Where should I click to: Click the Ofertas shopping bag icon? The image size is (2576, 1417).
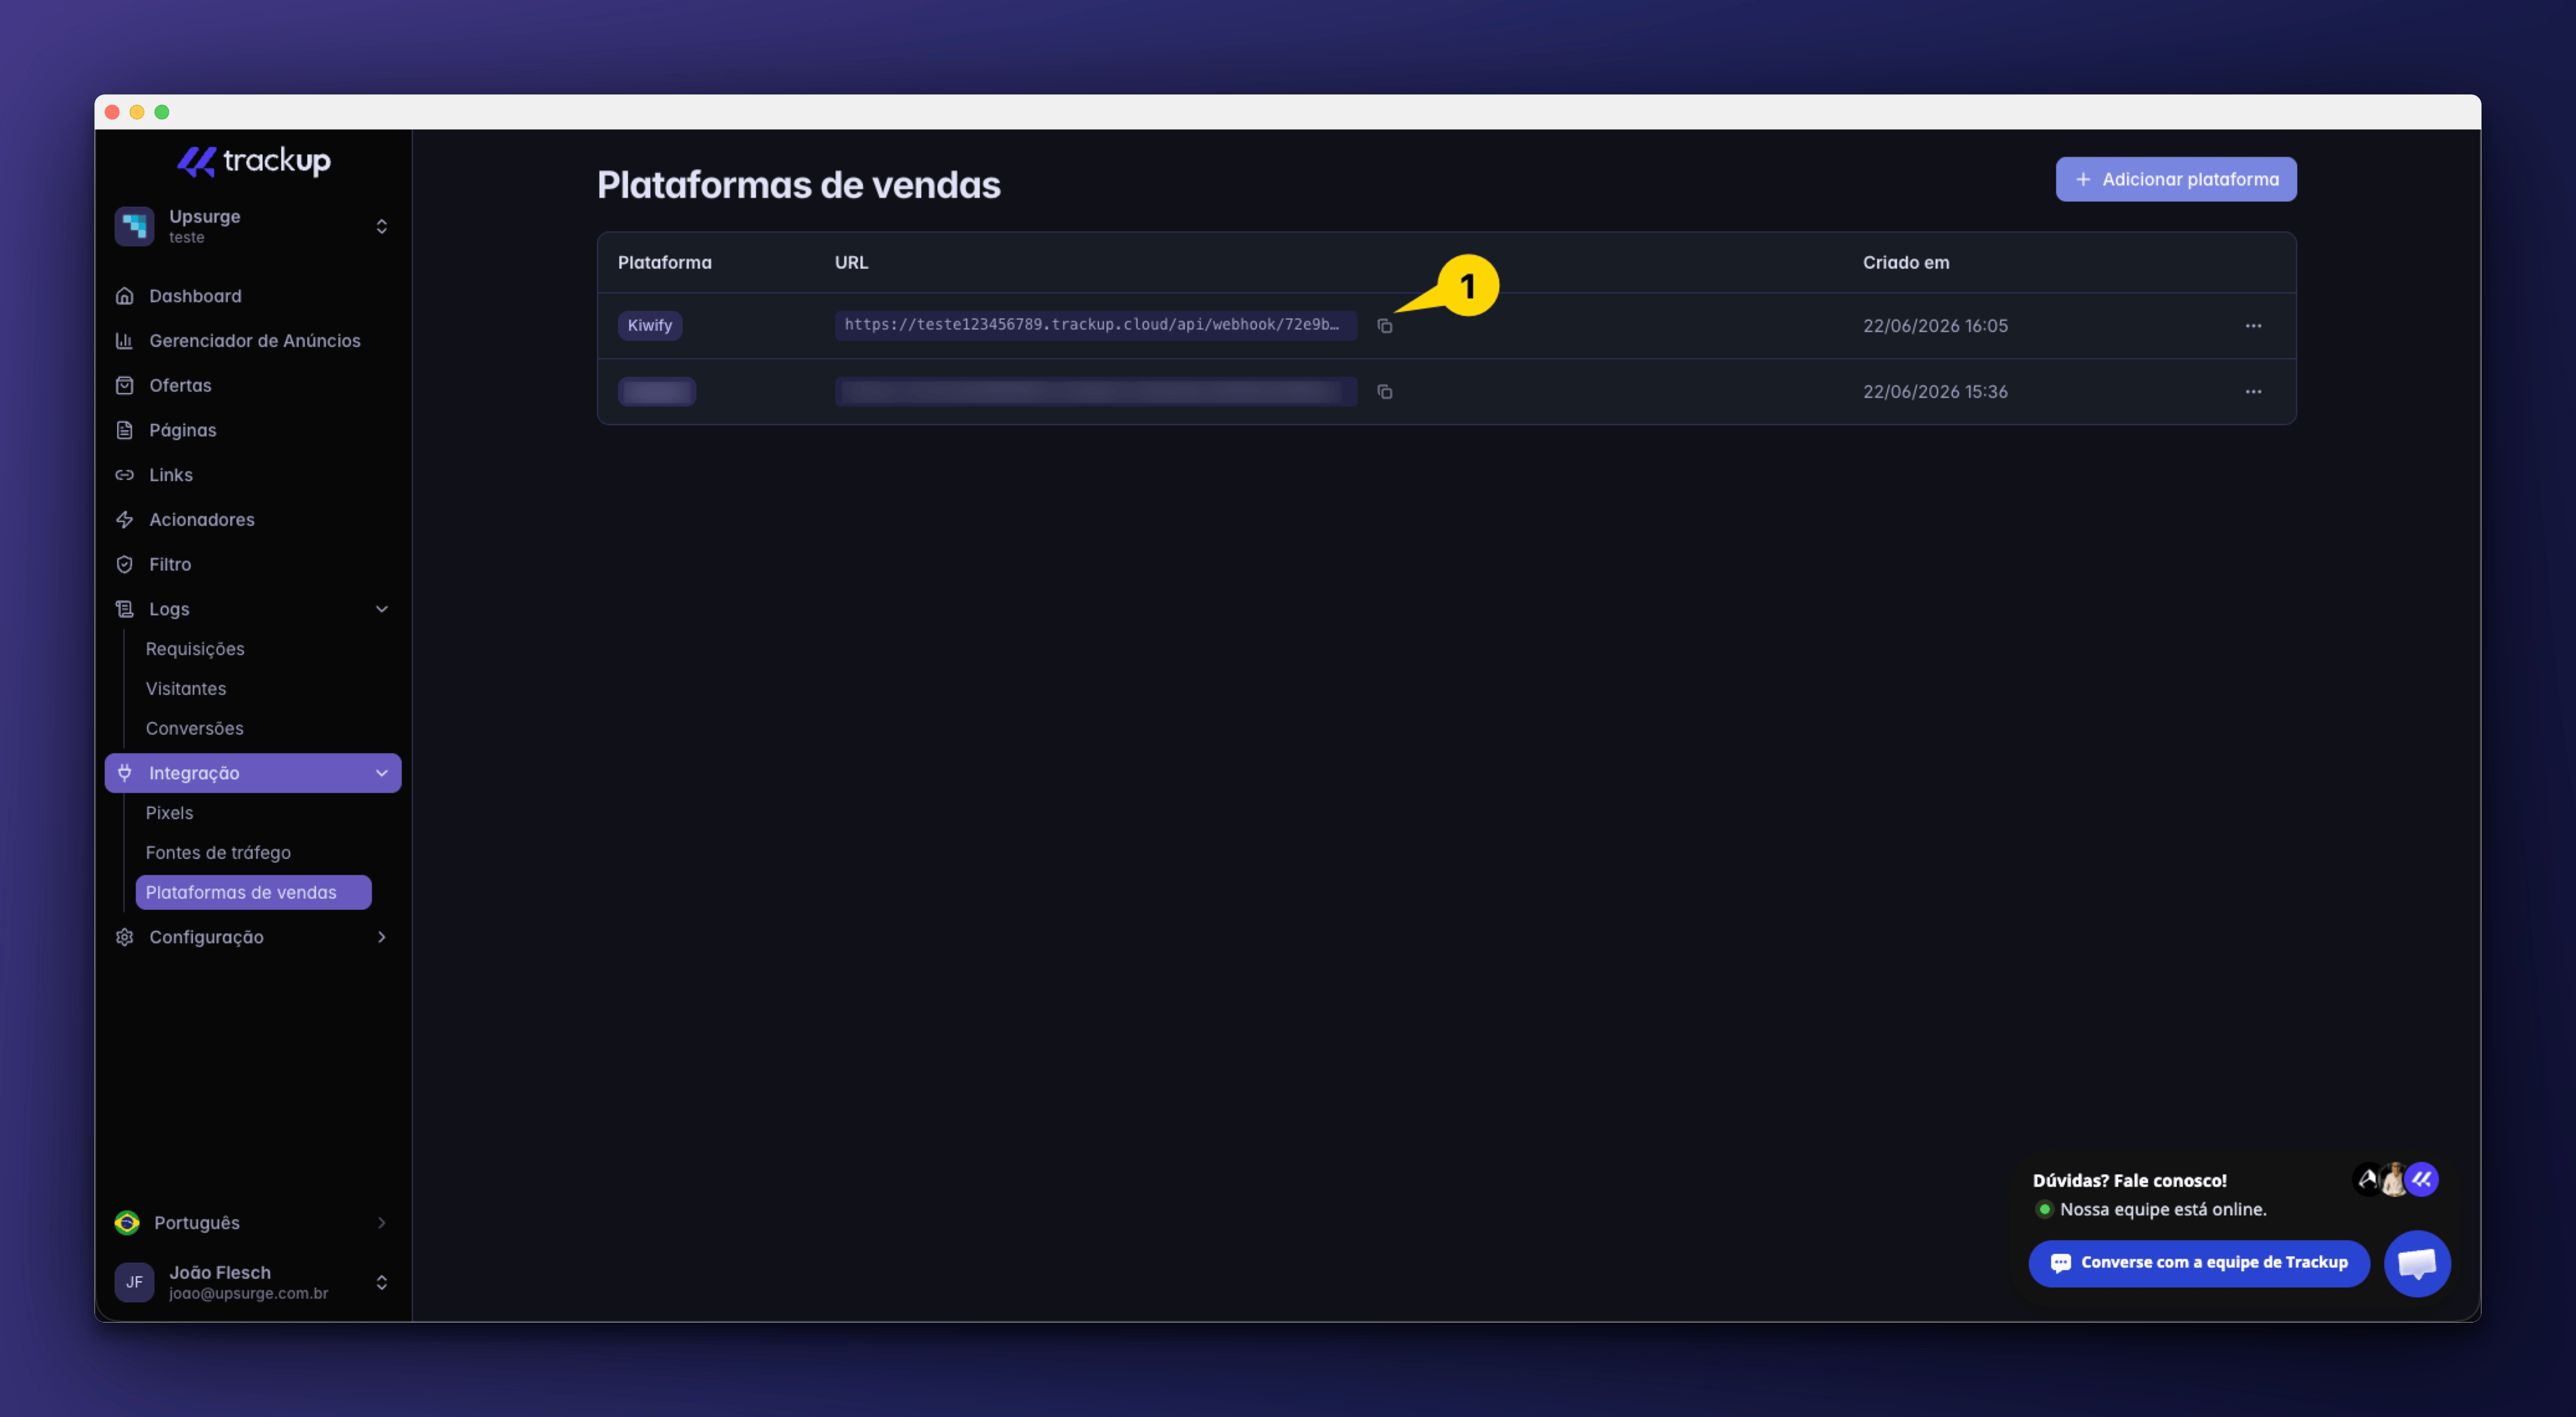(x=124, y=386)
